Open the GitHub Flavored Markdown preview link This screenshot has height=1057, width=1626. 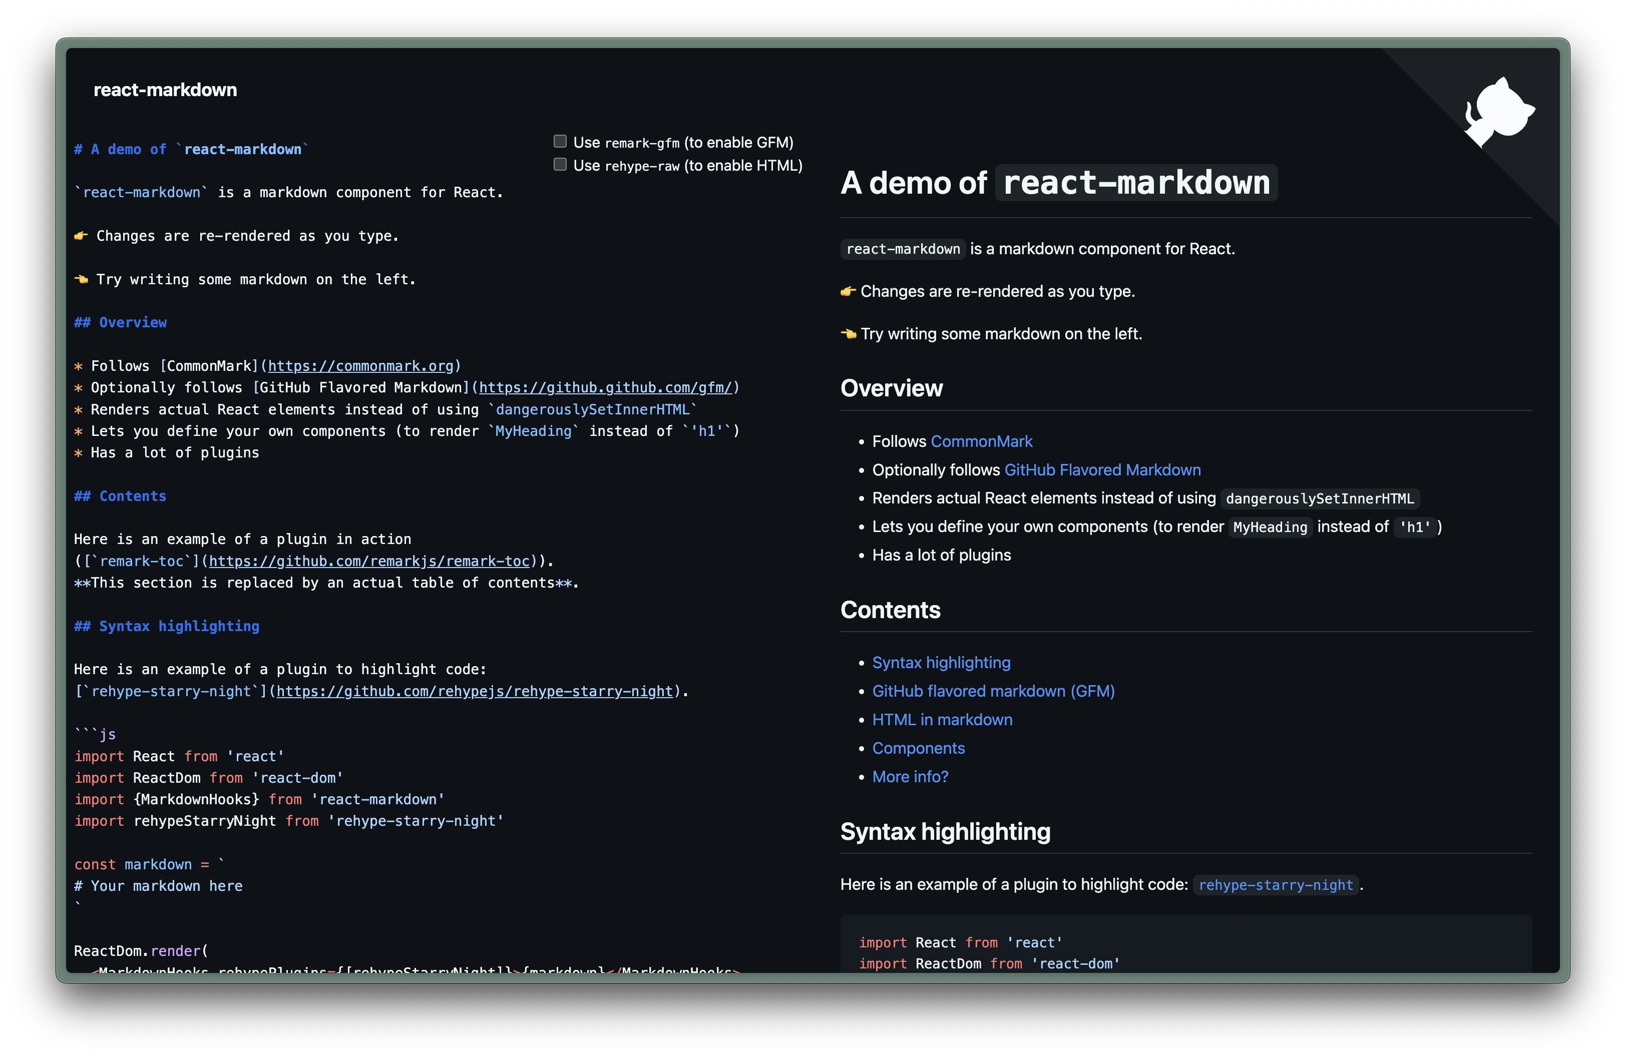tap(1102, 470)
